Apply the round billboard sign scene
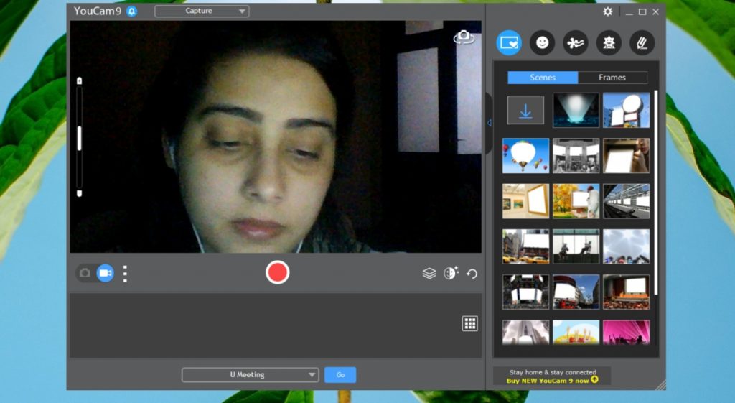Image resolution: width=735 pixels, height=403 pixels. [626, 110]
